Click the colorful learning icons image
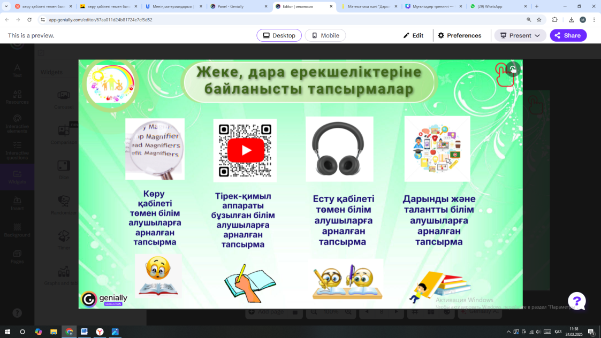Image resolution: width=601 pixels, height=338 pixels. (x=437, y=149)
